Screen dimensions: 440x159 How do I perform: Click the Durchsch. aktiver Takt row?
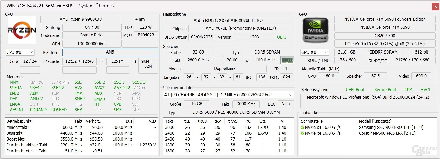coord(81,145)
